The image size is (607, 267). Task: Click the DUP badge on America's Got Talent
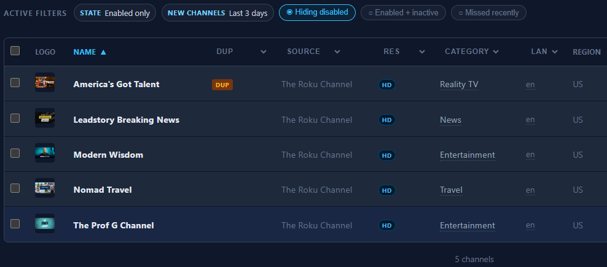(222, 85)
